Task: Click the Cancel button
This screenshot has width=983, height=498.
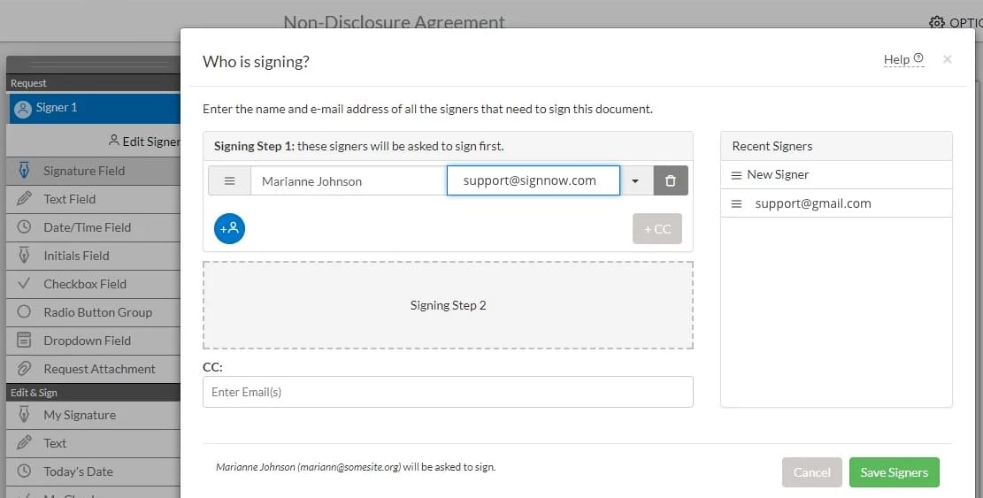Action: click(811, 472)
